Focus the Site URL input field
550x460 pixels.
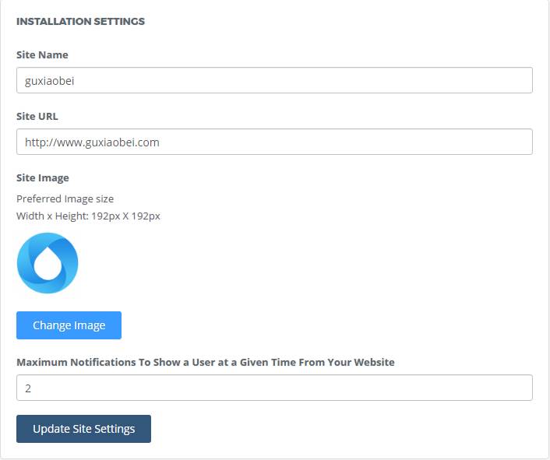tap(274, 142)
